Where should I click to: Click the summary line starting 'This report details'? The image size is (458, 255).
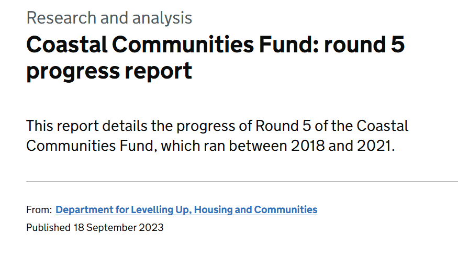[x=217, y=126]
